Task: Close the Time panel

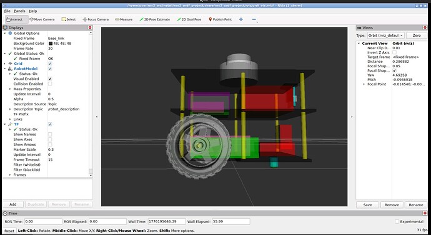Action: point(425,213)
